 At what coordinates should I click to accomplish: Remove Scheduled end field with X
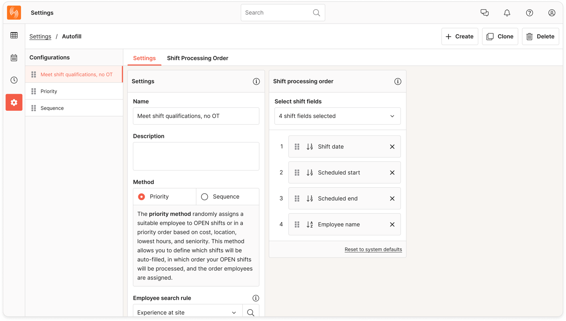tap(392, 199)
